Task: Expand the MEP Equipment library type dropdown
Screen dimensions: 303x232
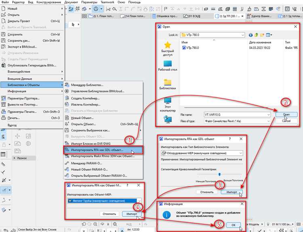Action: pyautogui.click(x=202, y=153)
